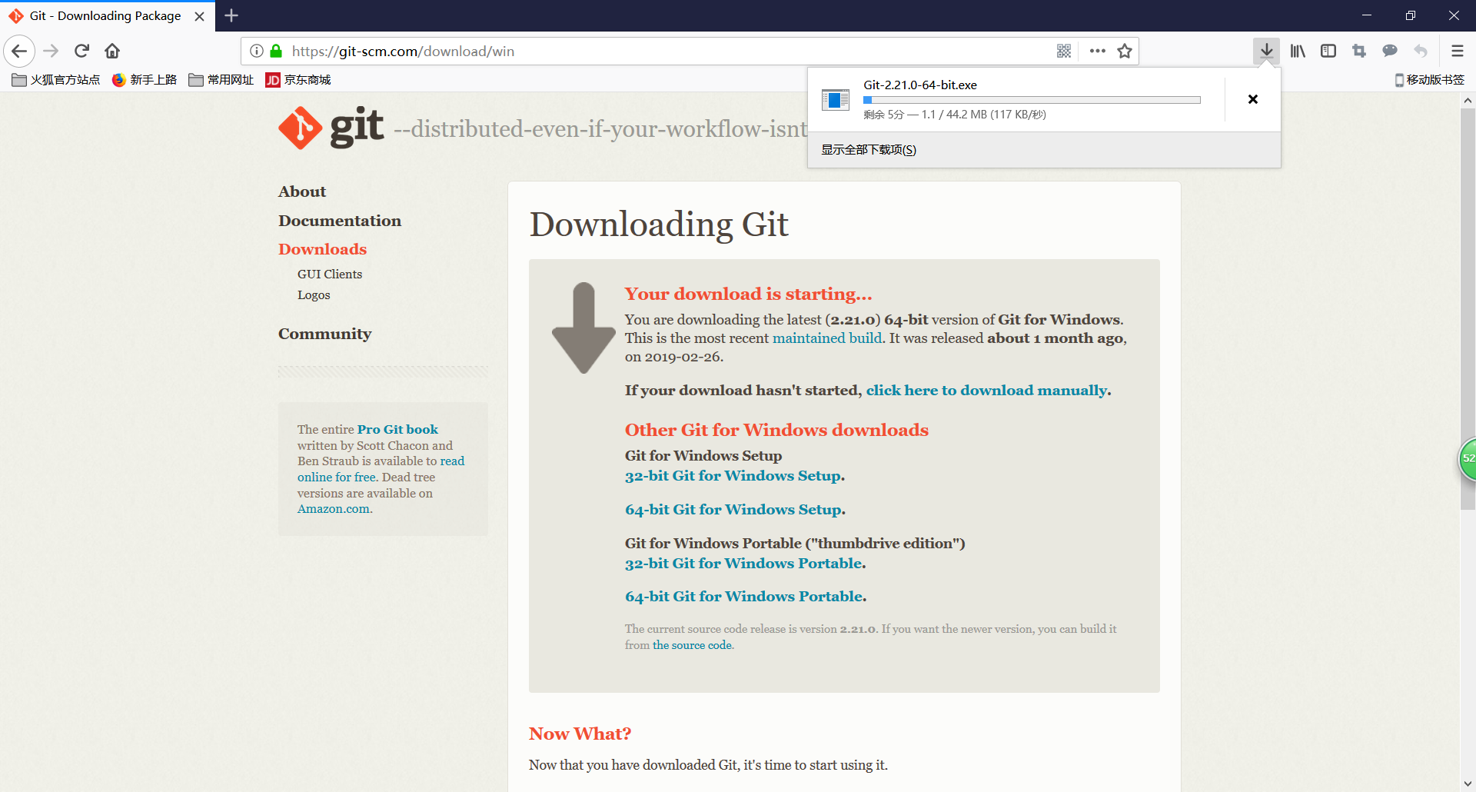
Task: Click the undo arrow toolbar icon
Action: click(x=1421, y=52)
